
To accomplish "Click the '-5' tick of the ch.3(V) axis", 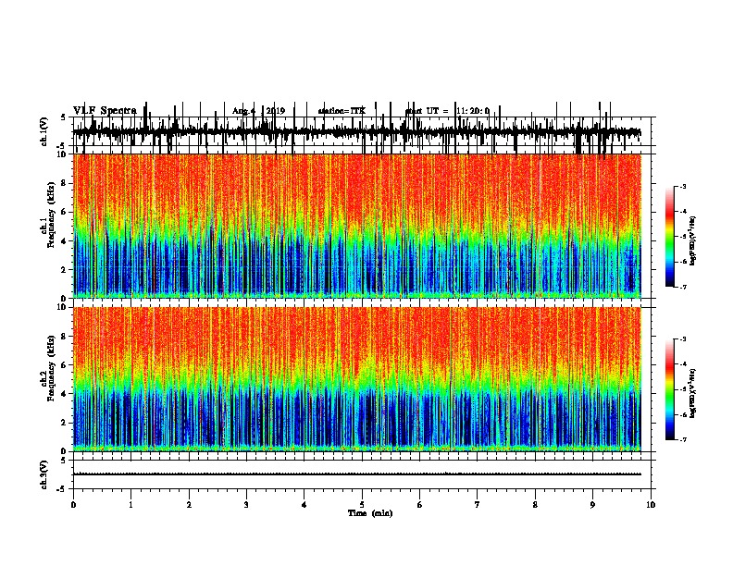I will click(62, 489).
